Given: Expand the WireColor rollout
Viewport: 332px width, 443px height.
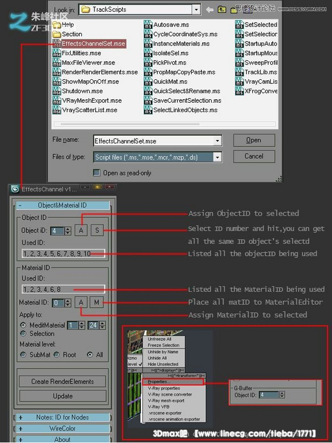Looking at the screenshot, I should tap(63, 429).
